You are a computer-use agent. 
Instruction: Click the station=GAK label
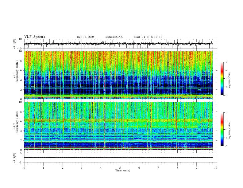[114, 37]
